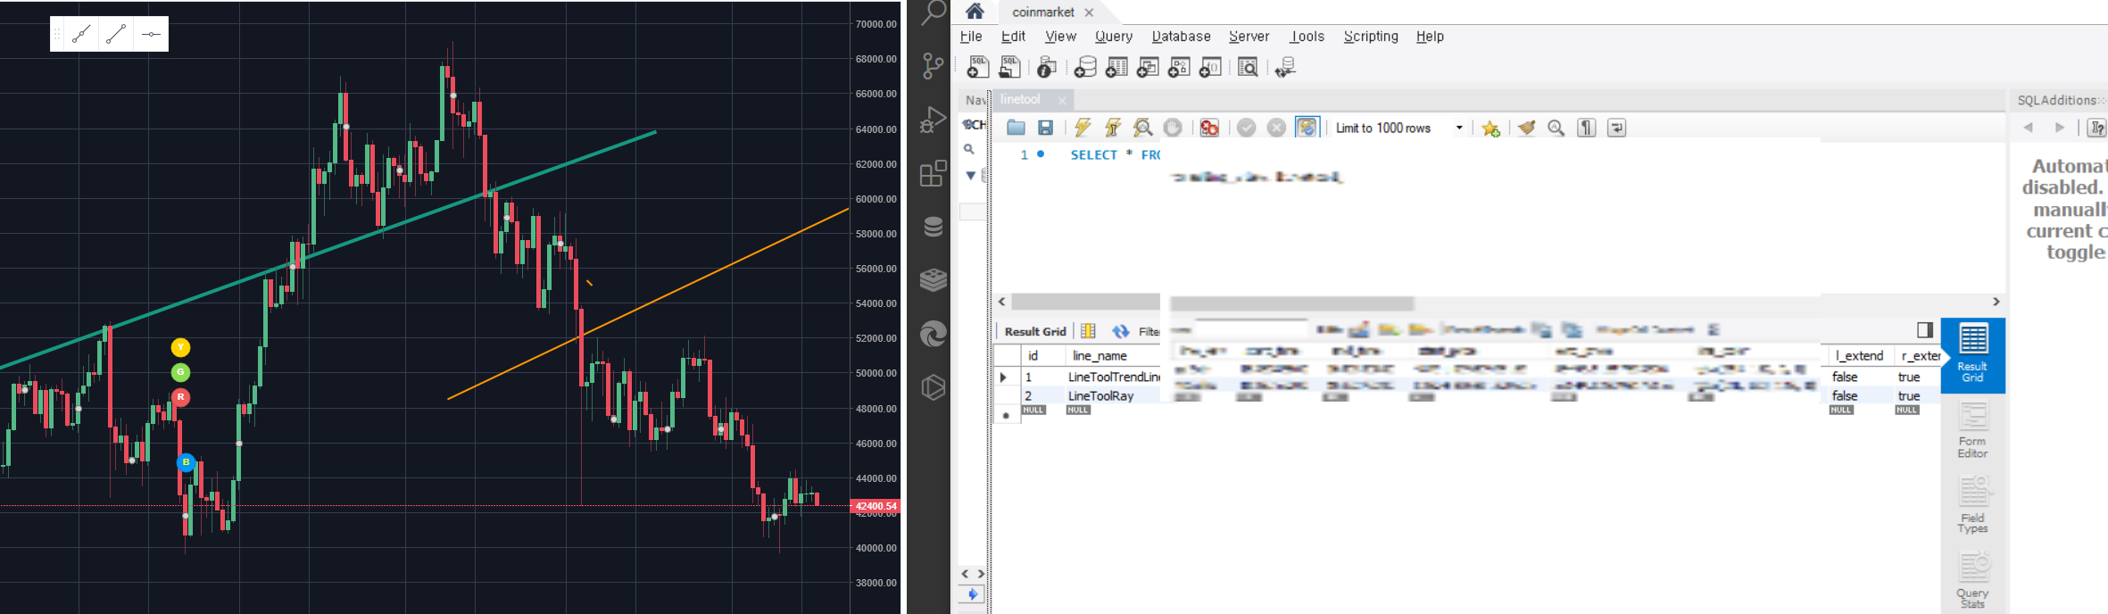
Task: Search table data icon
Action: click(1248, 67)
